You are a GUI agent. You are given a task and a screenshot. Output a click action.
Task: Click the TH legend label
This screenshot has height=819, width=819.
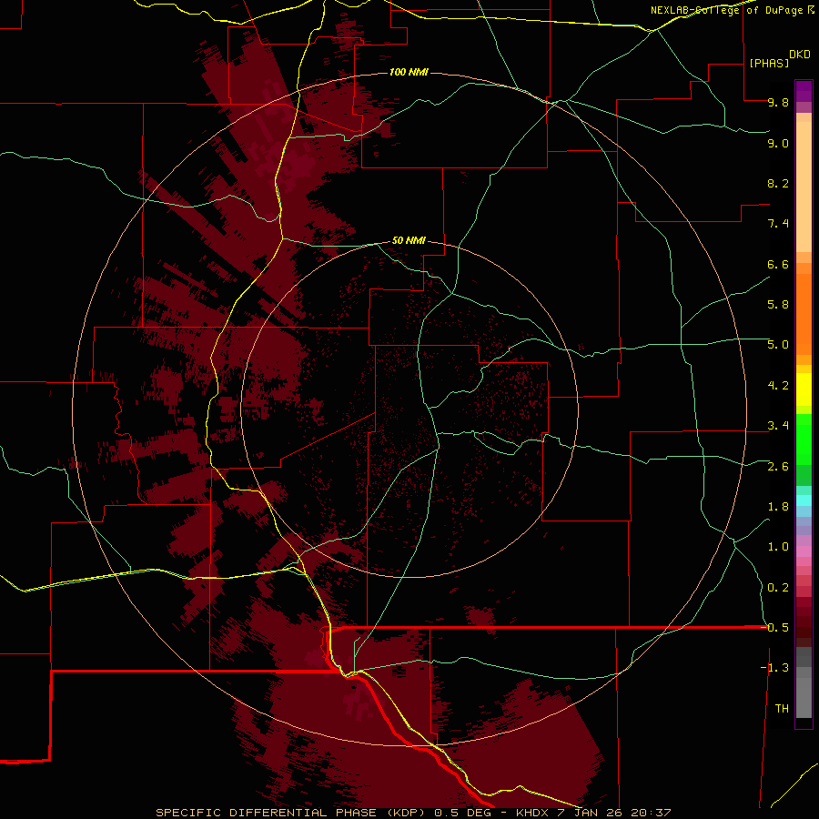point(782,709)
